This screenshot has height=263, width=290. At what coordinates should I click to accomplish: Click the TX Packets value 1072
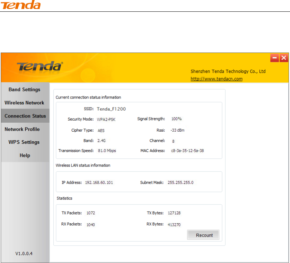tap(91, 213)
